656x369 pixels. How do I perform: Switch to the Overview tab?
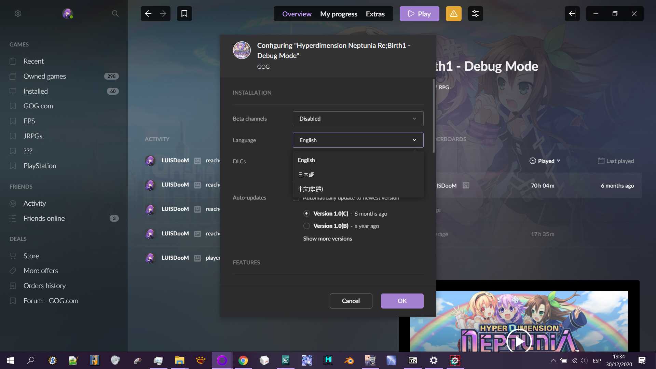[x=297, y=14]
